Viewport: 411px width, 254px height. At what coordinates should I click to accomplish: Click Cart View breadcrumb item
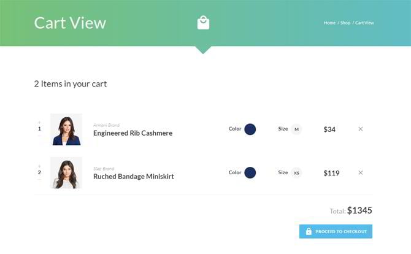[x=364, y=23]
